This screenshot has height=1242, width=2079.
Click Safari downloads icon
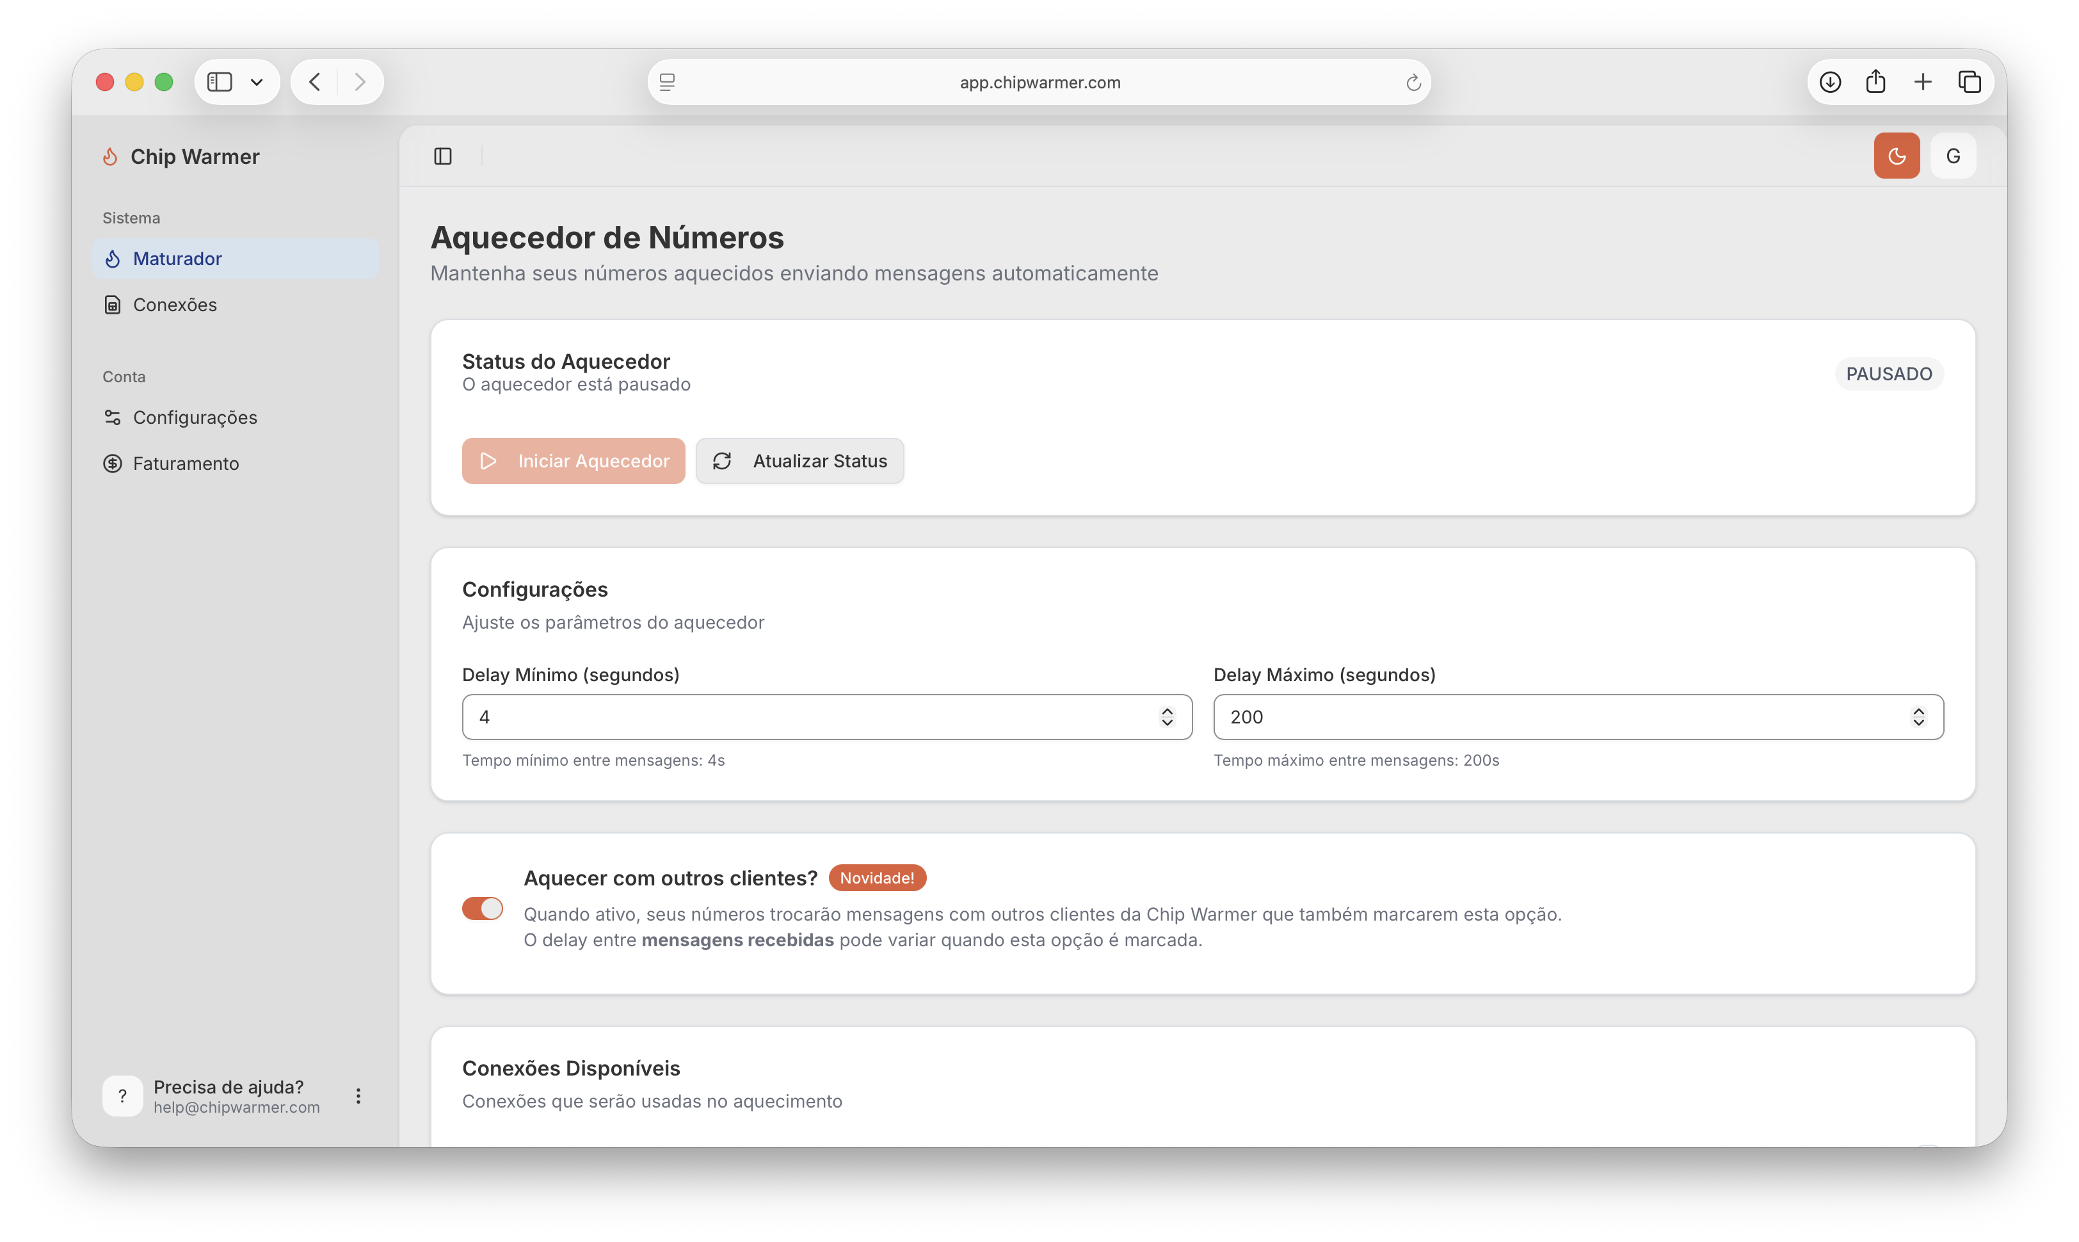(1830, 82)
